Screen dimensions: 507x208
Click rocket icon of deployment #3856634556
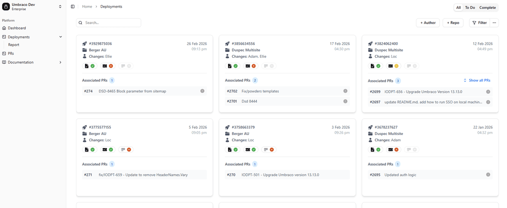click(x=227, y=43)
